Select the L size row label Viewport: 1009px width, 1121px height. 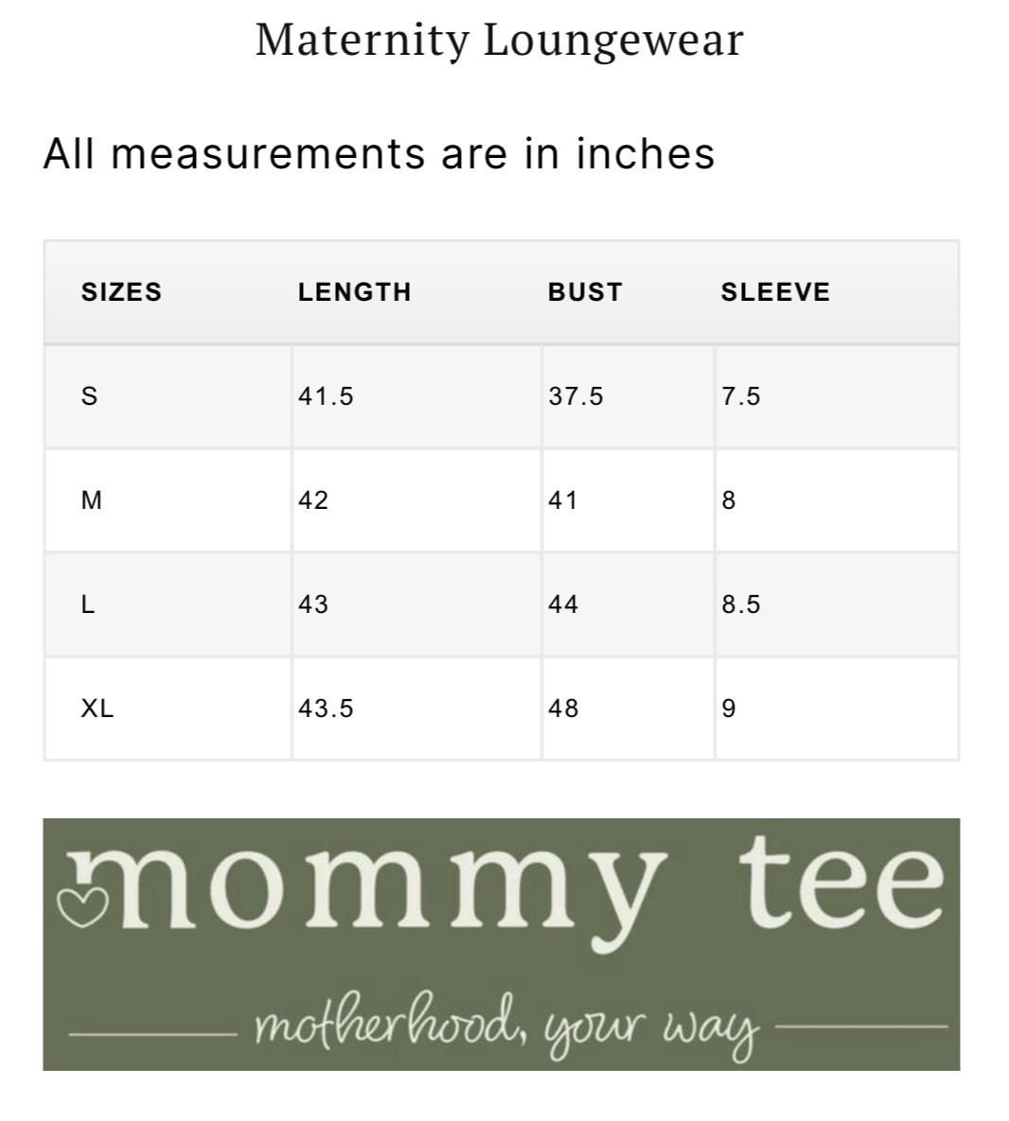pyautogui.click(x=88, y=604)
